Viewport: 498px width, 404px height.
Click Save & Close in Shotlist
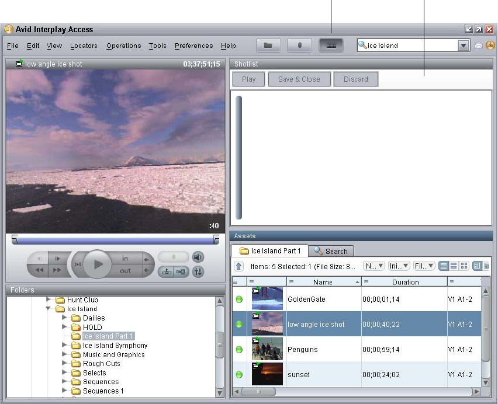(299, 79)
